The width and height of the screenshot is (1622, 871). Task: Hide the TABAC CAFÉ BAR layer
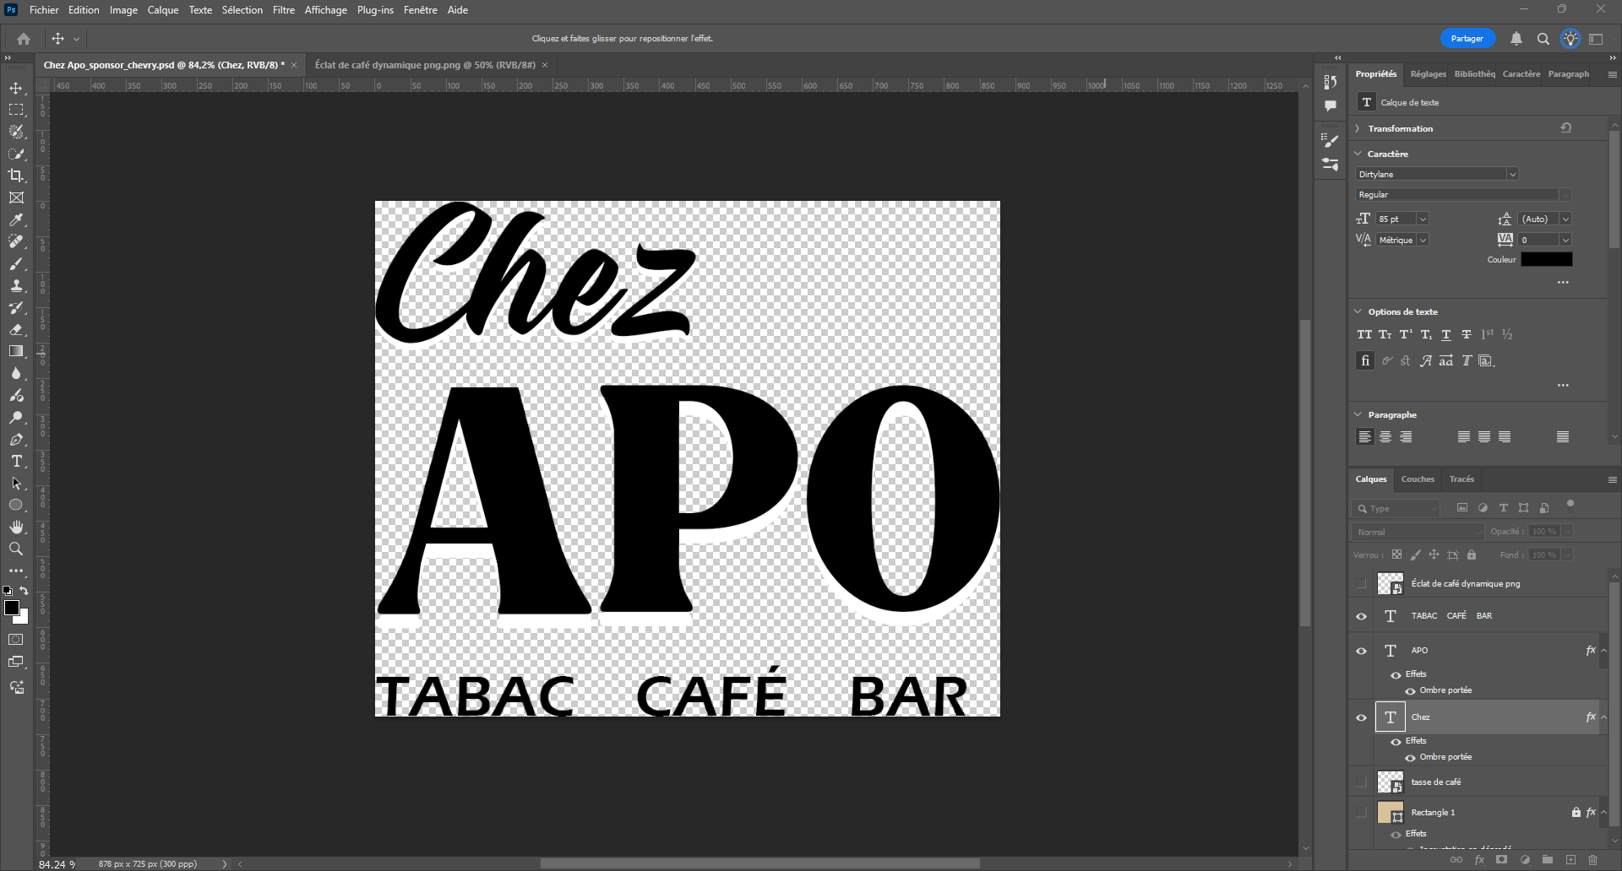(x=1361, y=616)
